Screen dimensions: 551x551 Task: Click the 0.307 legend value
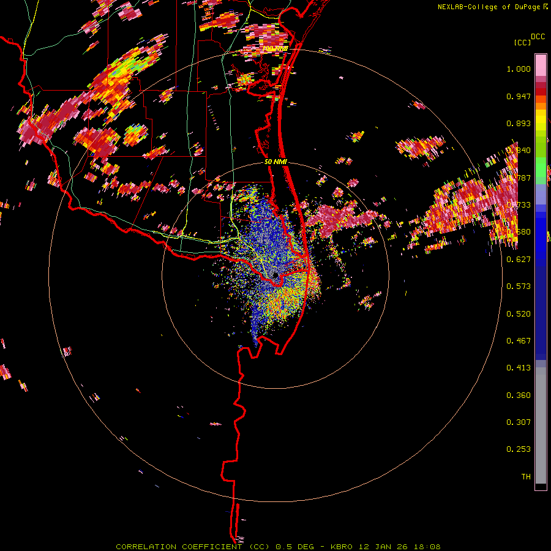(519, 422)
